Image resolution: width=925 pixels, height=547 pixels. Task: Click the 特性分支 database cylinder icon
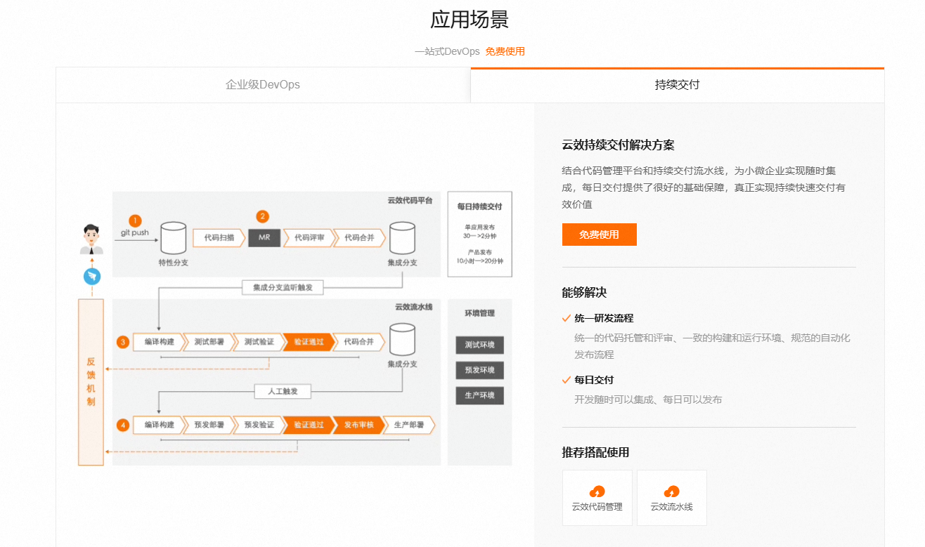173,239
